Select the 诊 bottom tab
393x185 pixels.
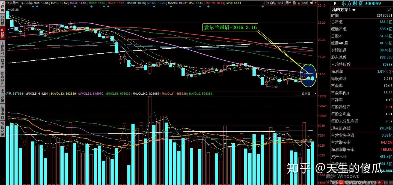[348, 183]
